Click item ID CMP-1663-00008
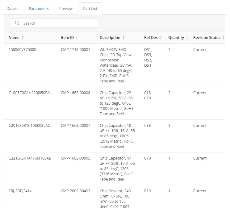 coord(75,93)
